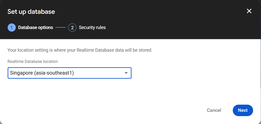This screenshot has width=261, height=124.
Task: Click the step 1 number circle
Action: (x=12, y=27)
